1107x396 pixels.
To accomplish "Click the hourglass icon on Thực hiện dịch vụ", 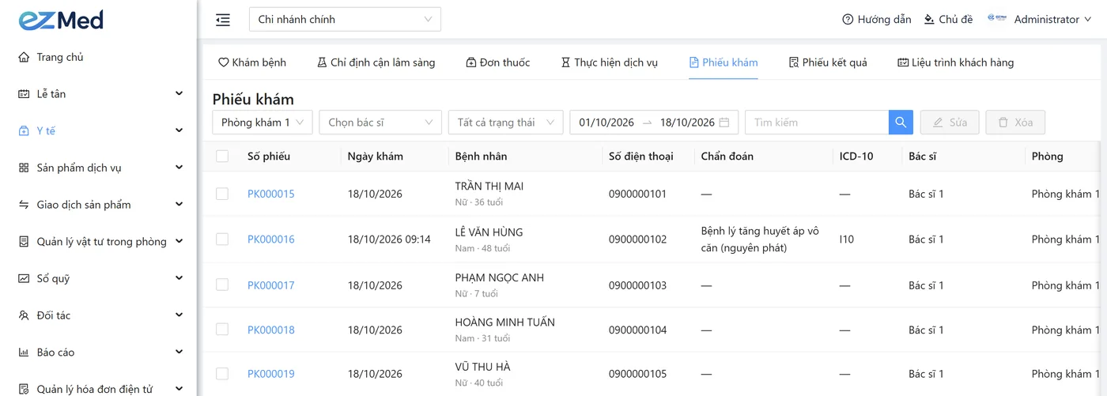I will [x=565, y=62].
